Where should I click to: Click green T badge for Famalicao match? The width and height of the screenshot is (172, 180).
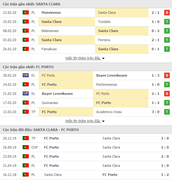167,49
